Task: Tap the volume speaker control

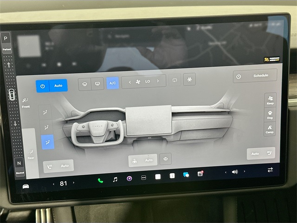Action: pos(235,171)
